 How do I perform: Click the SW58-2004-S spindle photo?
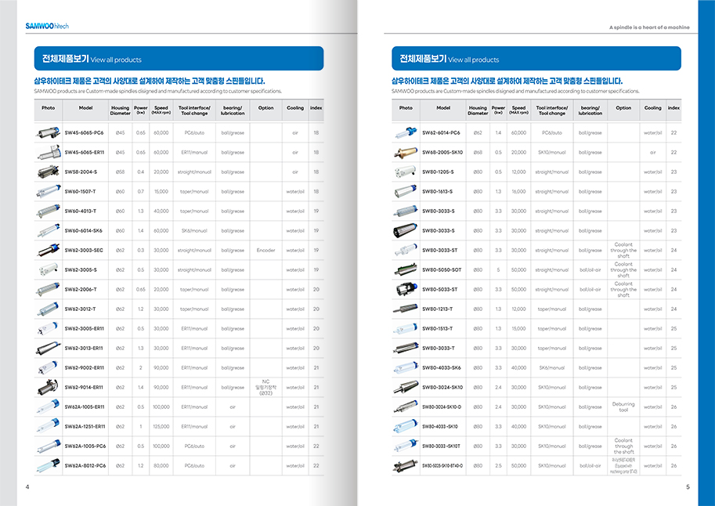click(48, 172)
